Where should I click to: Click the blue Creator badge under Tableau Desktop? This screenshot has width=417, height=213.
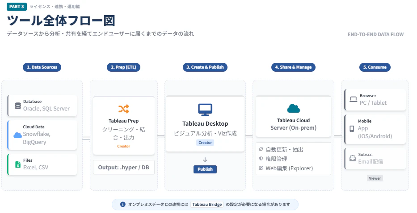tap(205, 143)
